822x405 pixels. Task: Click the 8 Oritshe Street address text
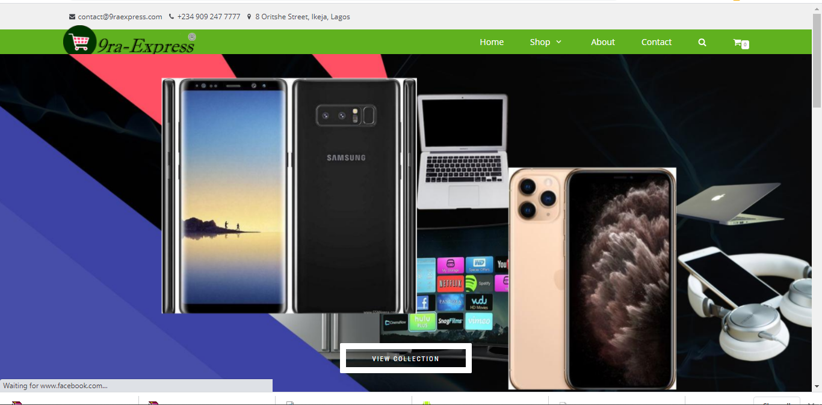[x=302, y=17]
